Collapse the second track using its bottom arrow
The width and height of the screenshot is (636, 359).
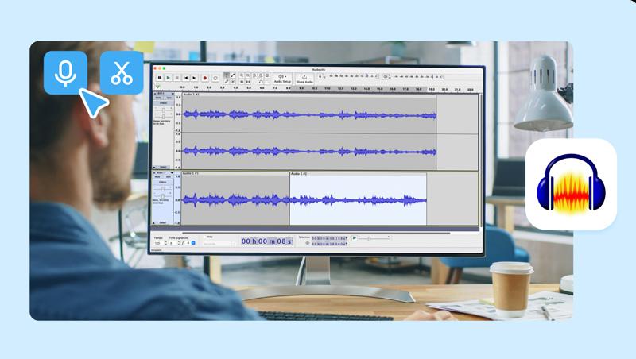(x=153, y=223)
